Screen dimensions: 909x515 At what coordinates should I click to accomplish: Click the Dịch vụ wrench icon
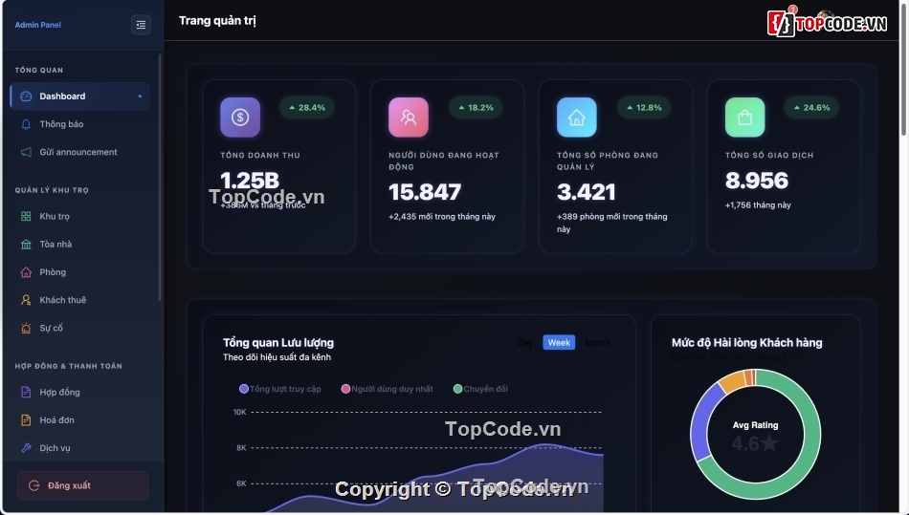point(26,447)
